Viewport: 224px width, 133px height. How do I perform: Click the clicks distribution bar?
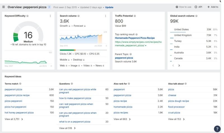pyautogui.click(x=83, y=50)
